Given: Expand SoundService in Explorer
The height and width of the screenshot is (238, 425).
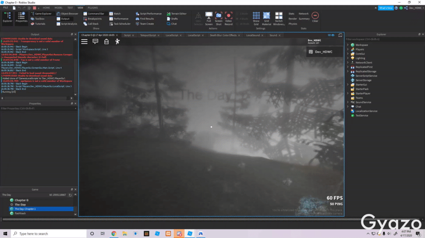Looking at the screenshot, I should [348, 102].
